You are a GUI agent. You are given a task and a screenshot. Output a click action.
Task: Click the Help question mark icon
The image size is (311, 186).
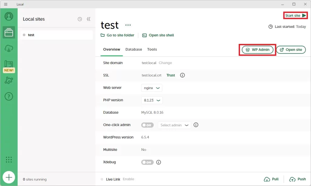pyautogui.click(x=9, y=97)
